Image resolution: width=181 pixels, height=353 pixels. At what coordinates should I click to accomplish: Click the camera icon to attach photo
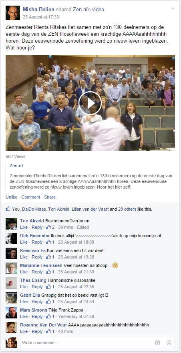157,343
